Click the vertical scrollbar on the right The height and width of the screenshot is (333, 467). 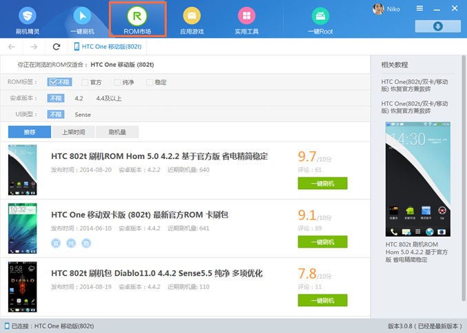[464, 178]
